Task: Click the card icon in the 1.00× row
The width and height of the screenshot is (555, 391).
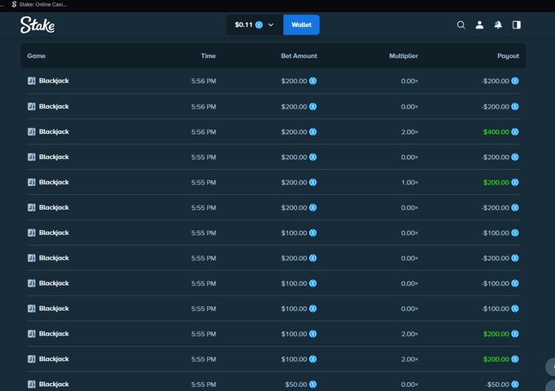Action: tap(32, 182)
